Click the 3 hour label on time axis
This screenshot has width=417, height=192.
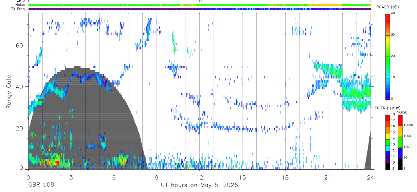71,177
